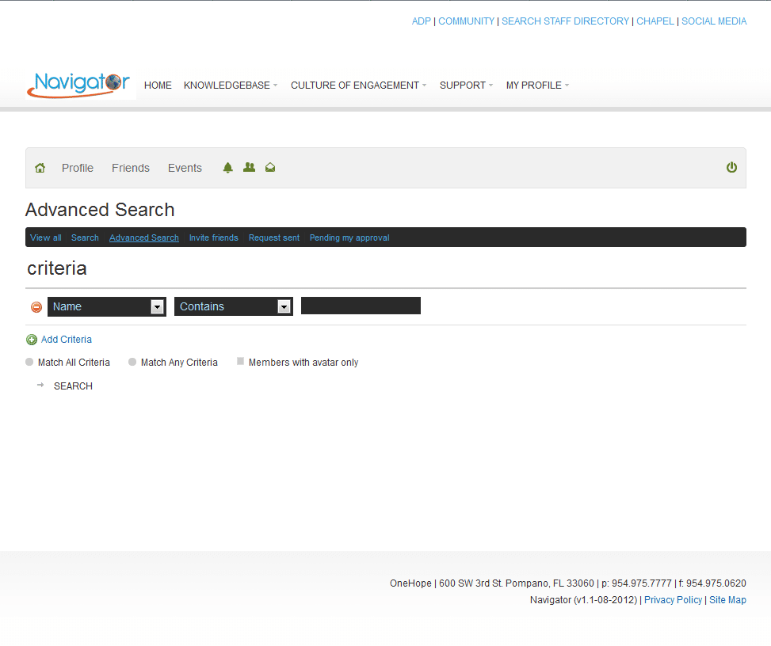771x646 pixels.
Task: Open the Friends tab in toolbar
Action: coord(131,168)
